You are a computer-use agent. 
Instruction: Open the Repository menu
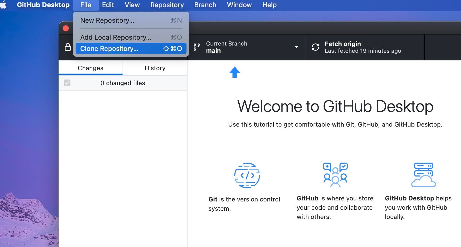[167, 5]
